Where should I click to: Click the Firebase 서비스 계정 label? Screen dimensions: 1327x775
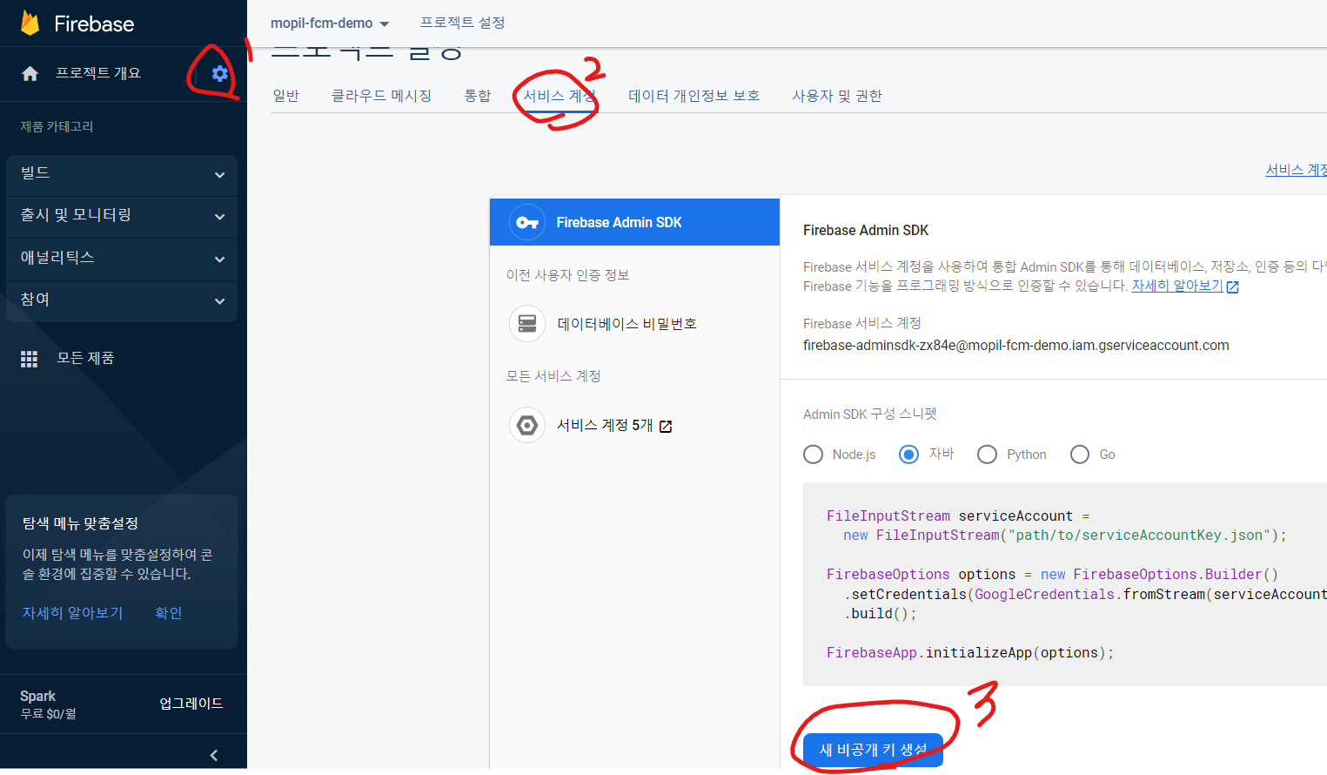pos(862,324)
